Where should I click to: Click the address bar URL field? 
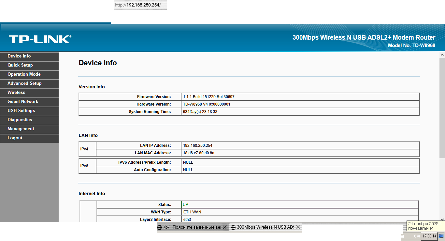point(140,5)
